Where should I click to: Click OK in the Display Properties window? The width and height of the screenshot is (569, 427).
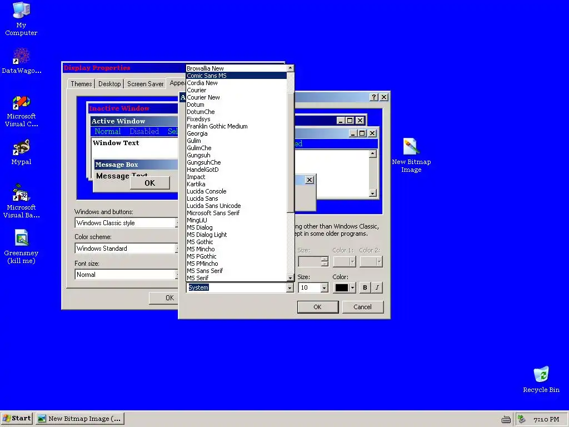[164, 298]
